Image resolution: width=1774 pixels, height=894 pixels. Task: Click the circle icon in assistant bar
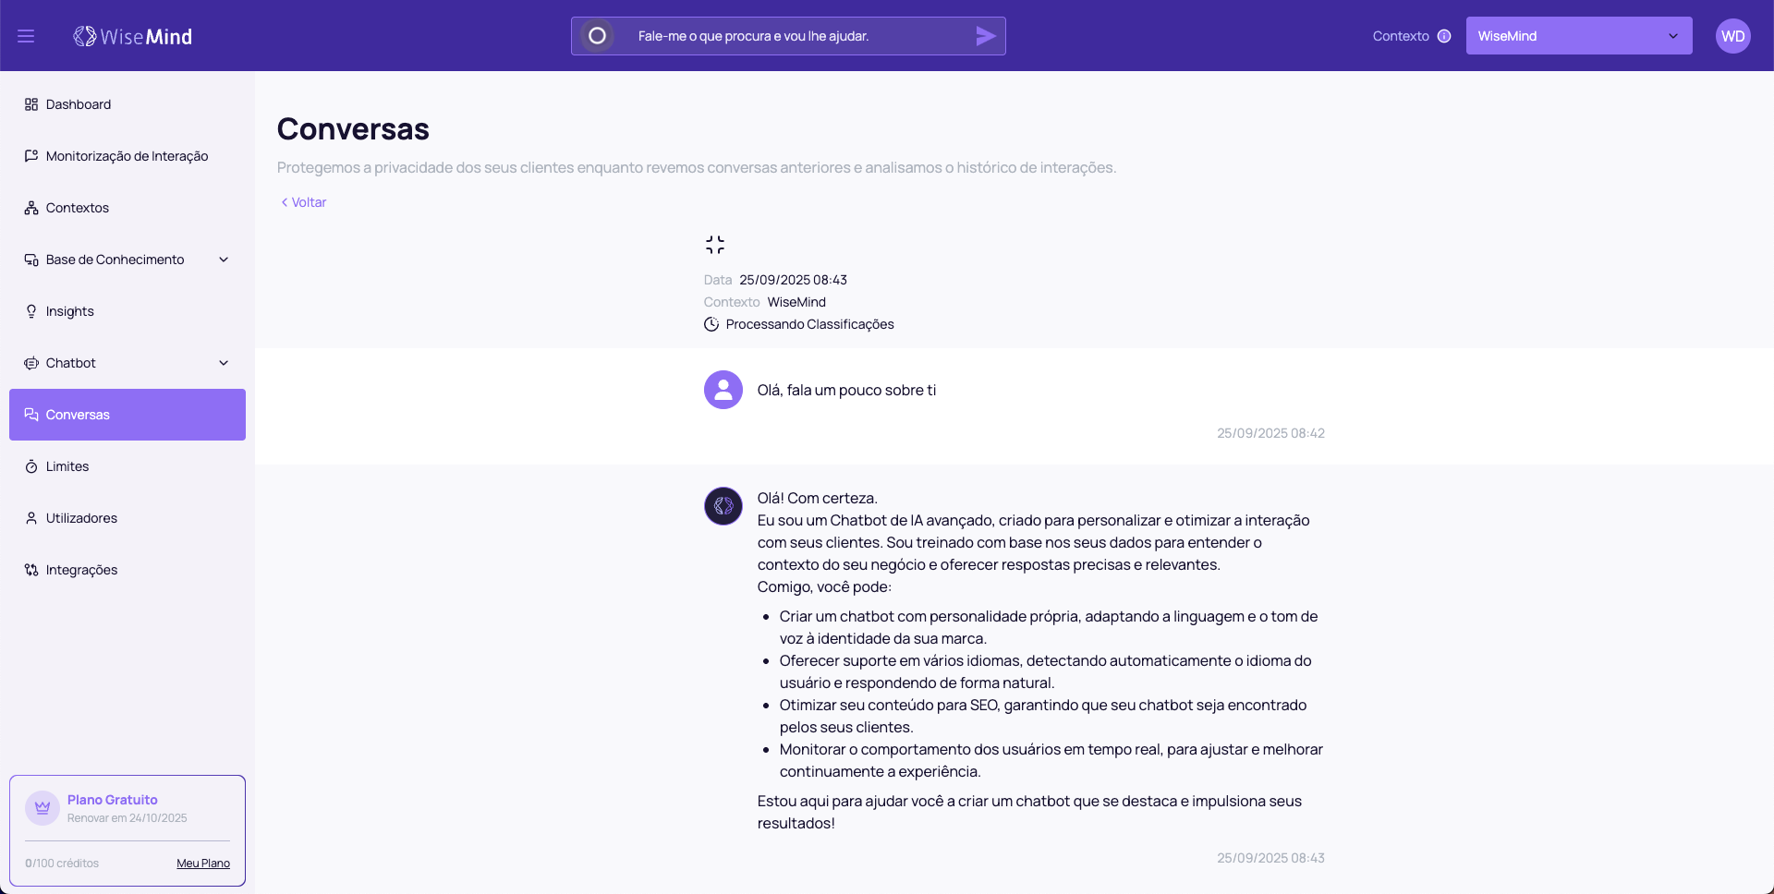pos(598,36)
